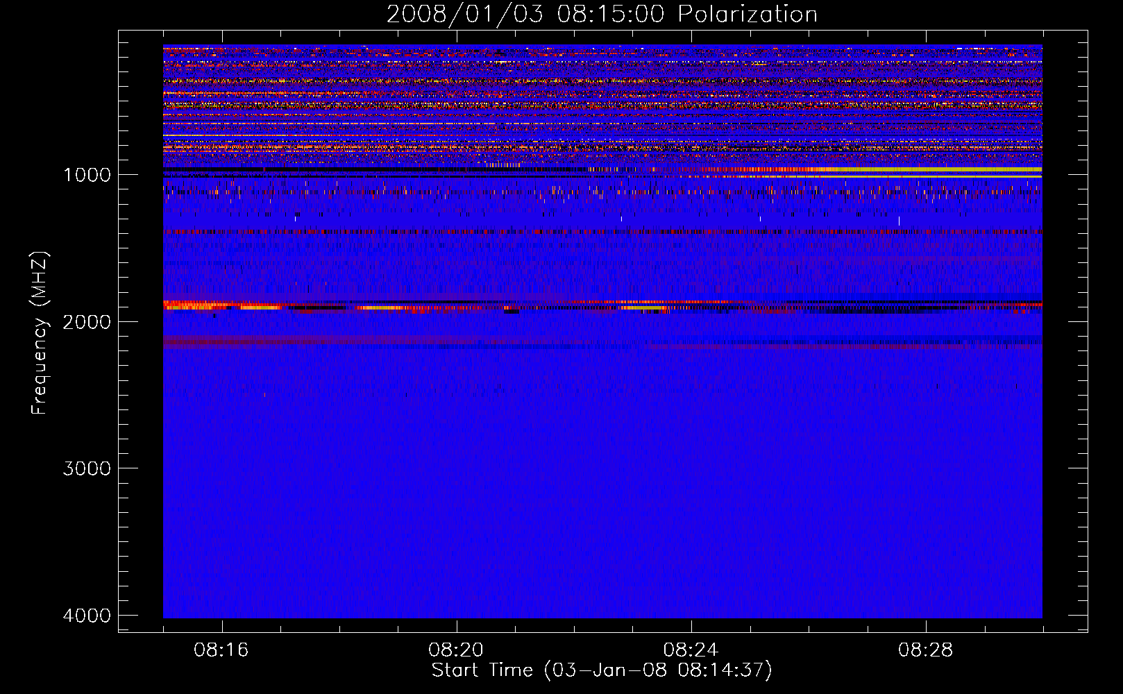Click the 1000 MHz frequency tick label
Image resolution: width=1123 pixels, height=694 pixels.
87,175
